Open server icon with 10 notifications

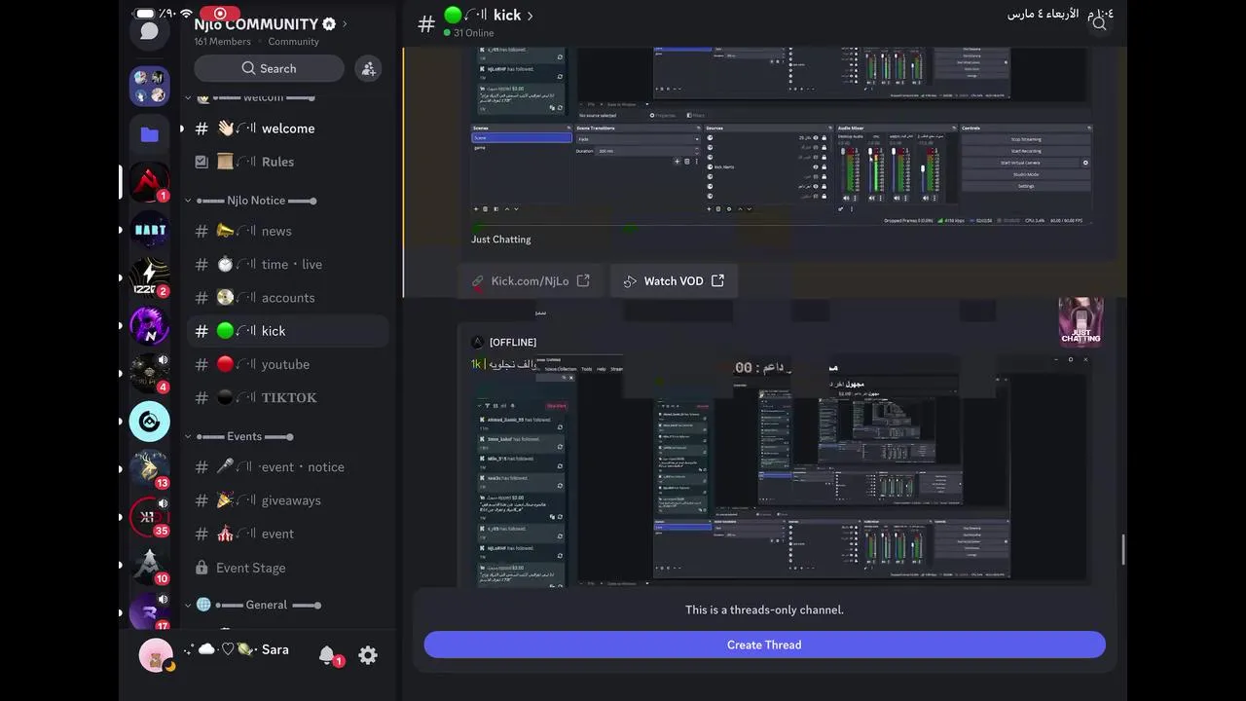point(149,565)
